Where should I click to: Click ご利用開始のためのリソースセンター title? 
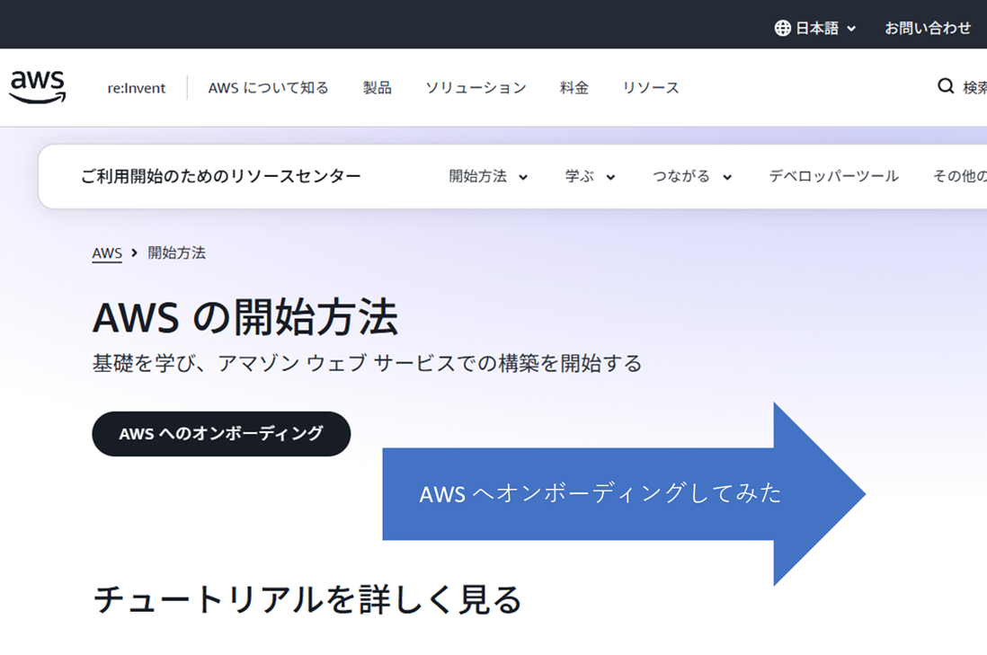point(220,176)
